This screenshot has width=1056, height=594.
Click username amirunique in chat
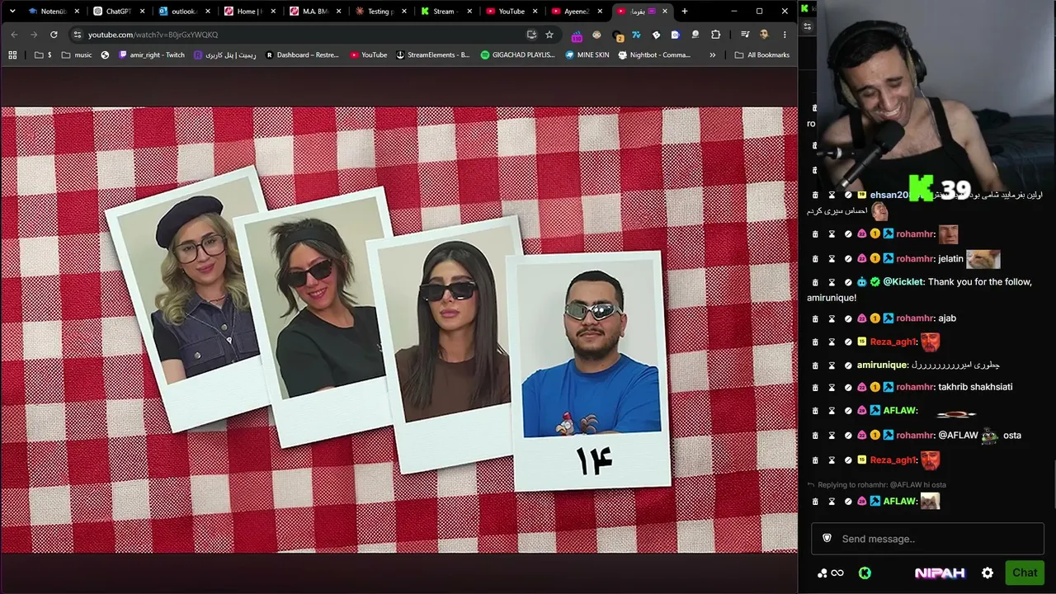pos(882,365)
